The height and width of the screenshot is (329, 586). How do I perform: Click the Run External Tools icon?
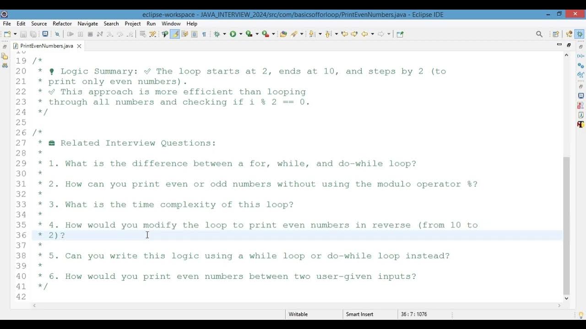(266, 34)
